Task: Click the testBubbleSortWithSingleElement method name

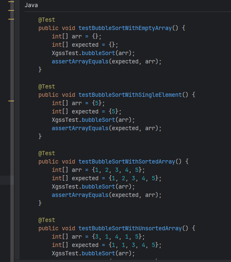Action: click(x=130, y=95)
